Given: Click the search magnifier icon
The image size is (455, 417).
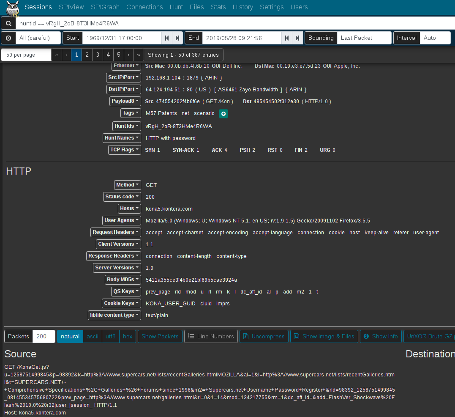Looking at the screenshot, I should pyautogui.click(x=8, y=23).
